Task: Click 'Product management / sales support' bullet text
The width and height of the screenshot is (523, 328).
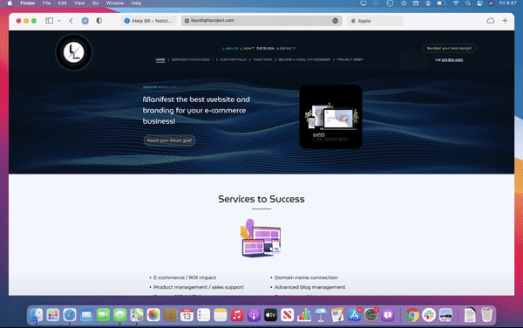Action: pos(199,287)
